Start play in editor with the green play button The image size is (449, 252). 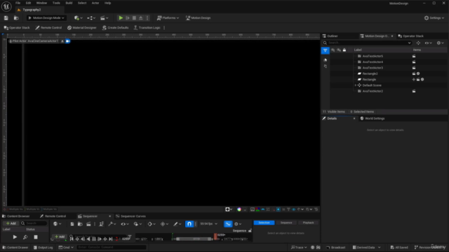point(121,18)
